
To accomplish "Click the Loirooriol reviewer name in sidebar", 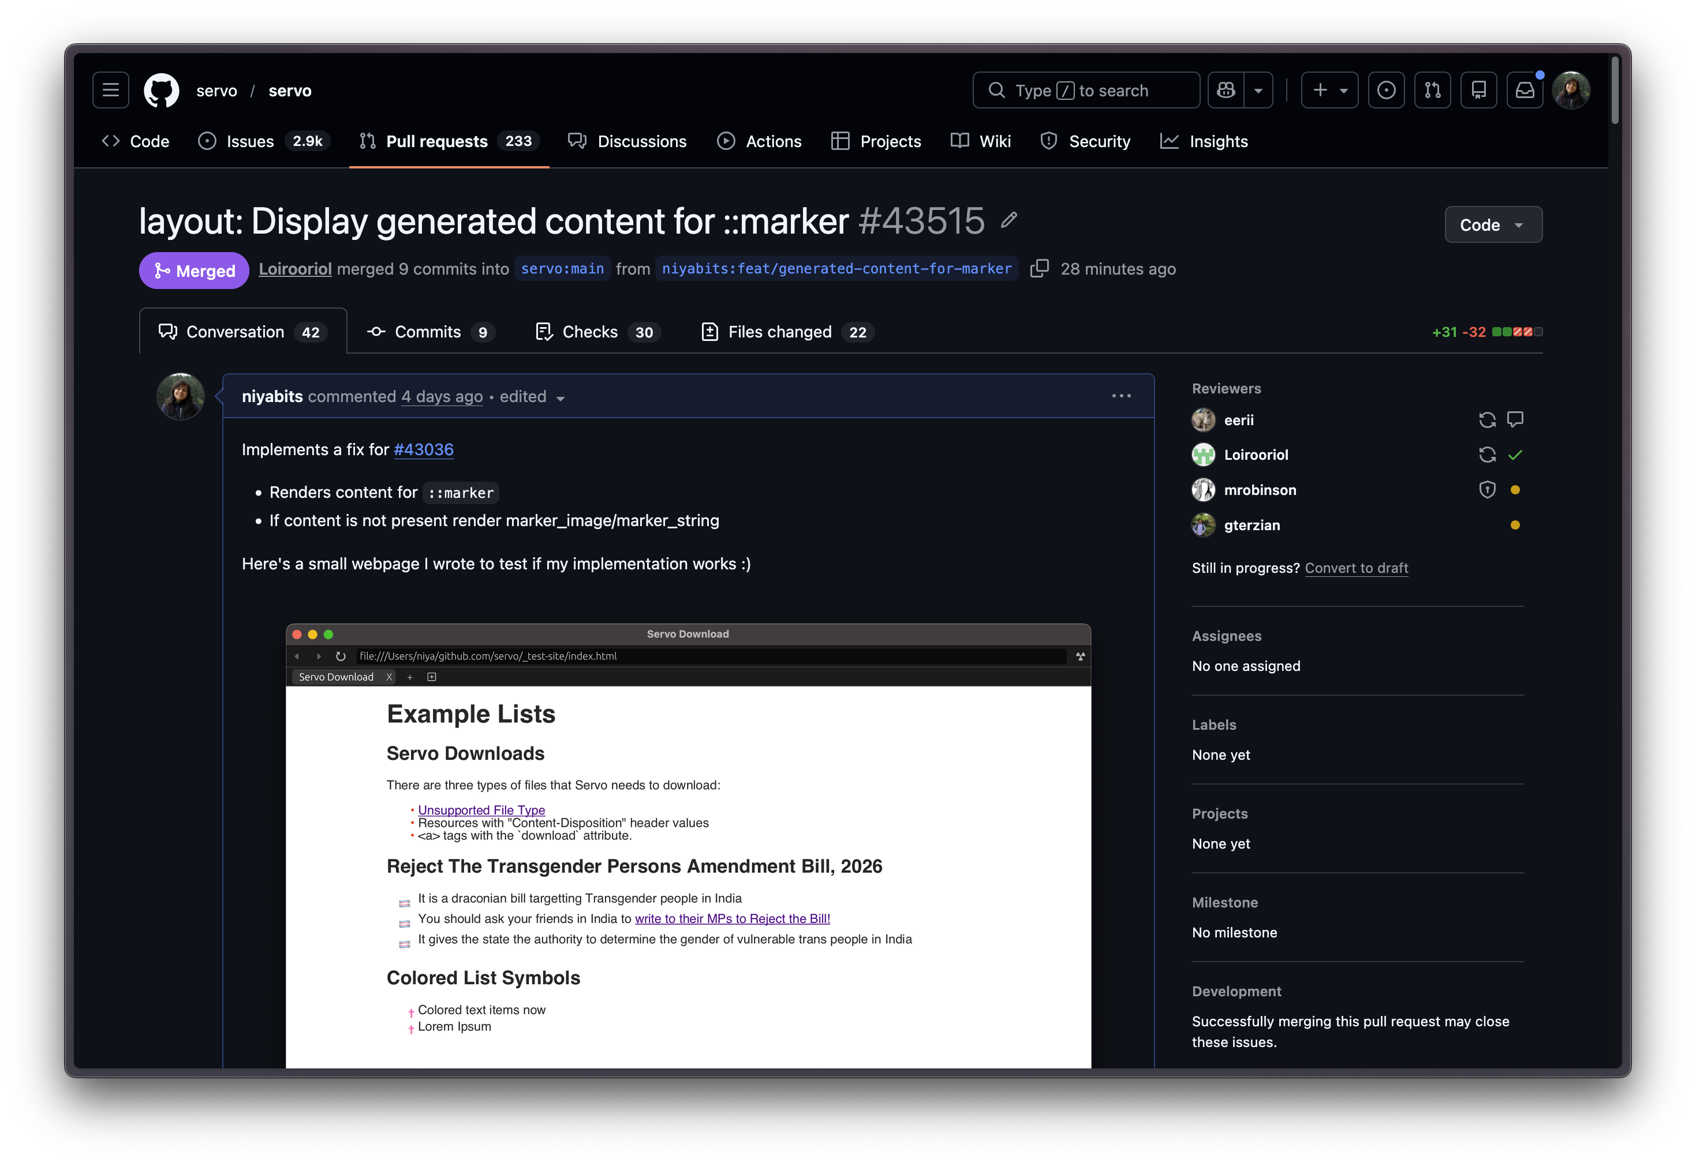I will coord(1256,455).
